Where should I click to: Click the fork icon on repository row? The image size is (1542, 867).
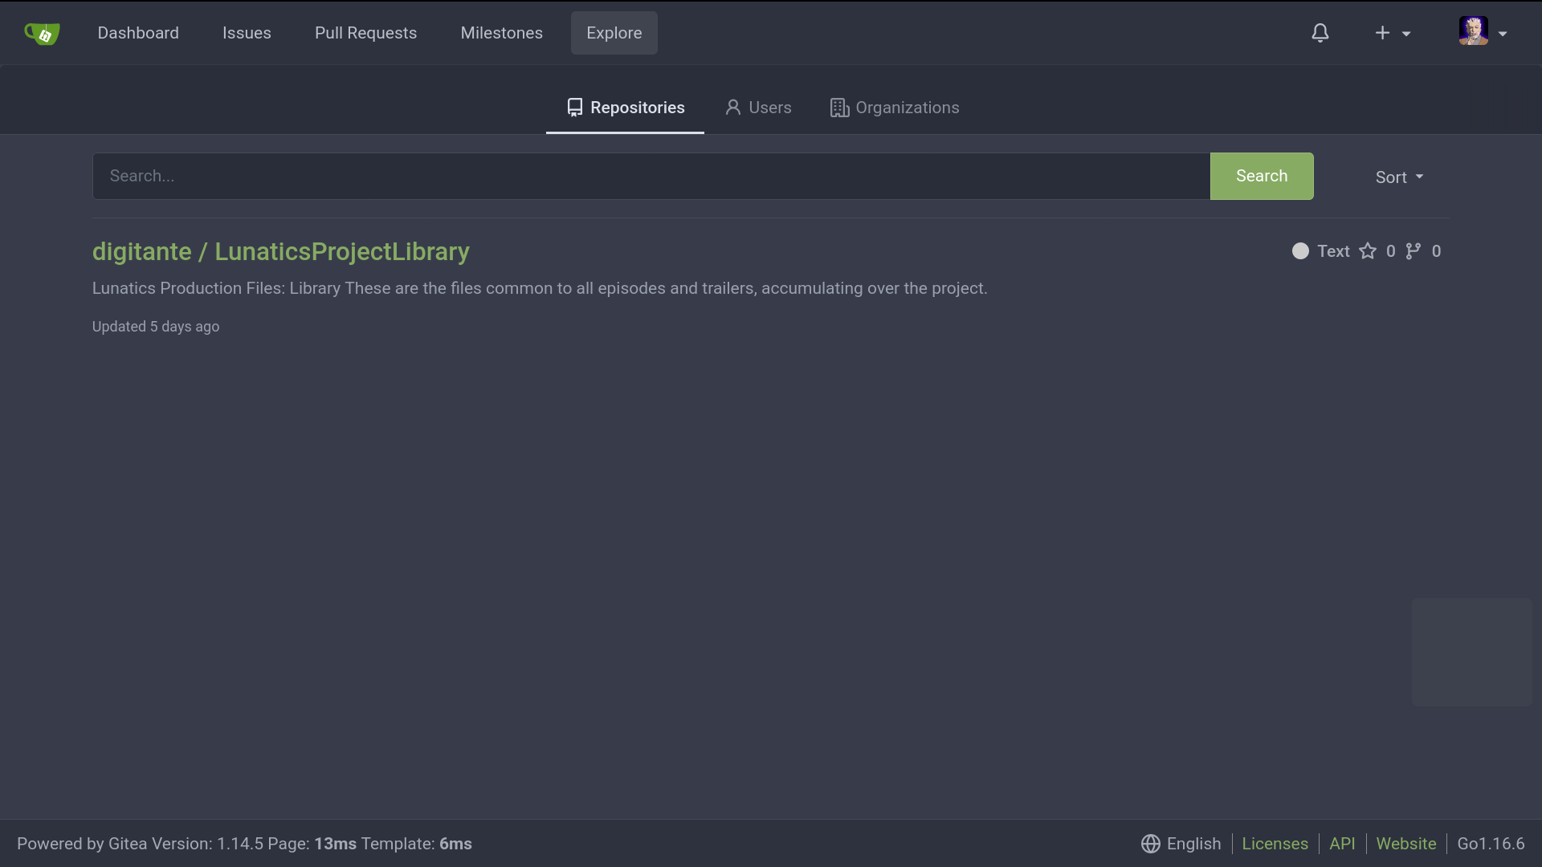pyautogui.click(x=1413, y=251)
